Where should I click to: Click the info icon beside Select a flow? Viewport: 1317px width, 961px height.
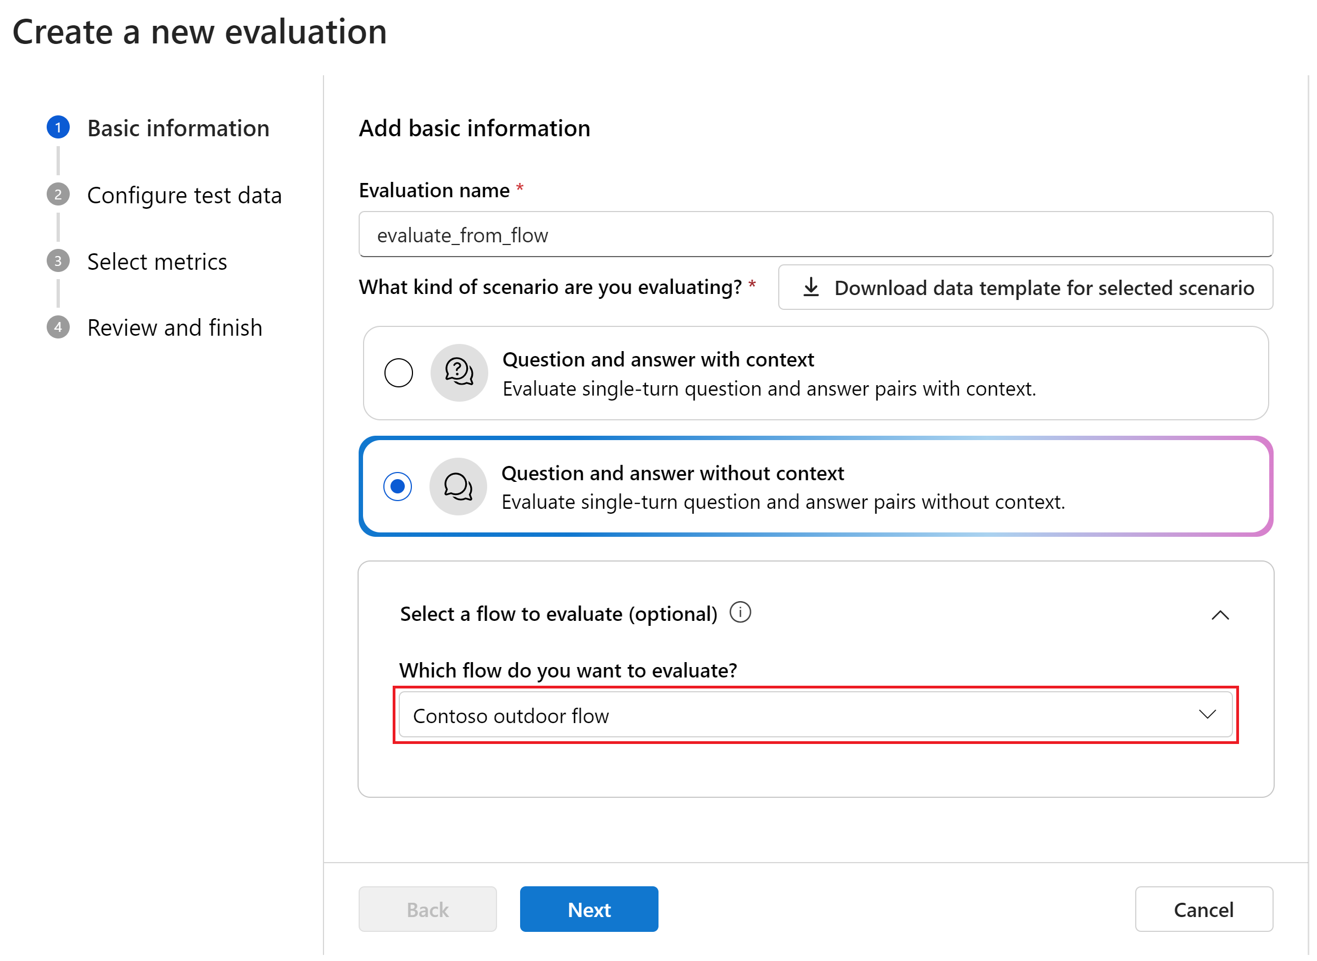[740, 613]
